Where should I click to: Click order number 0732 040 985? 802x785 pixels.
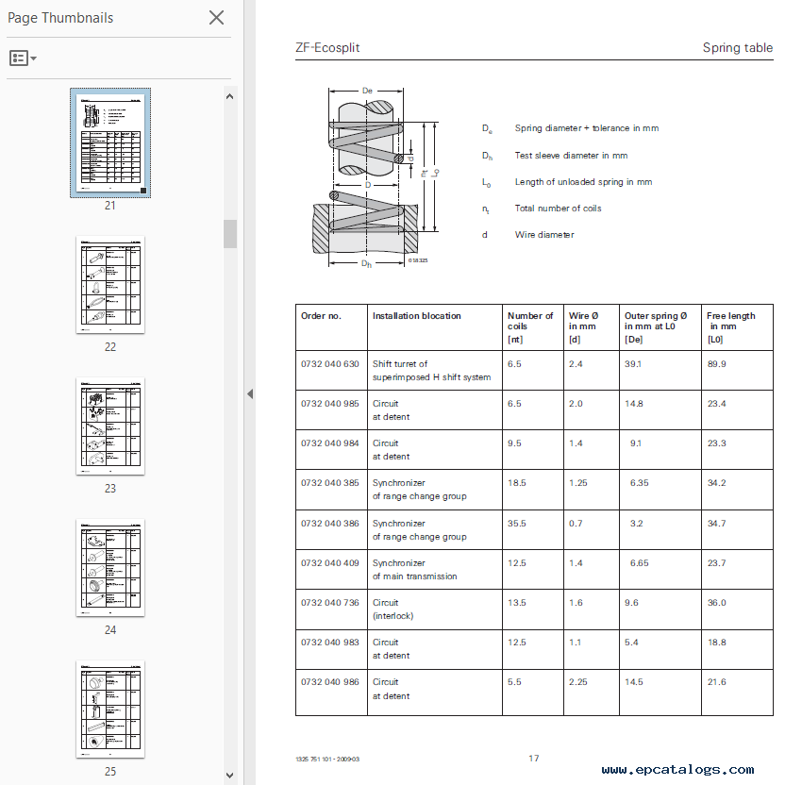click(x=330, y=404)
